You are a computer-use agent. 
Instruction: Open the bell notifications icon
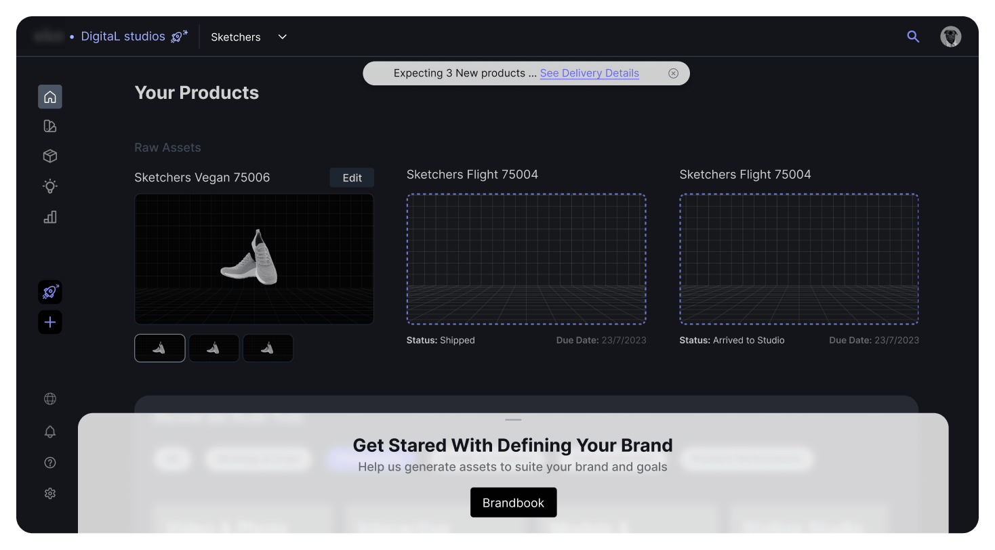pos(50,431)
